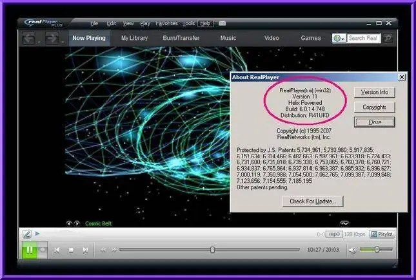Click the RealPlayer Plus logo
Viewport: 416px width, 280px height.
(x=44, y=23)
